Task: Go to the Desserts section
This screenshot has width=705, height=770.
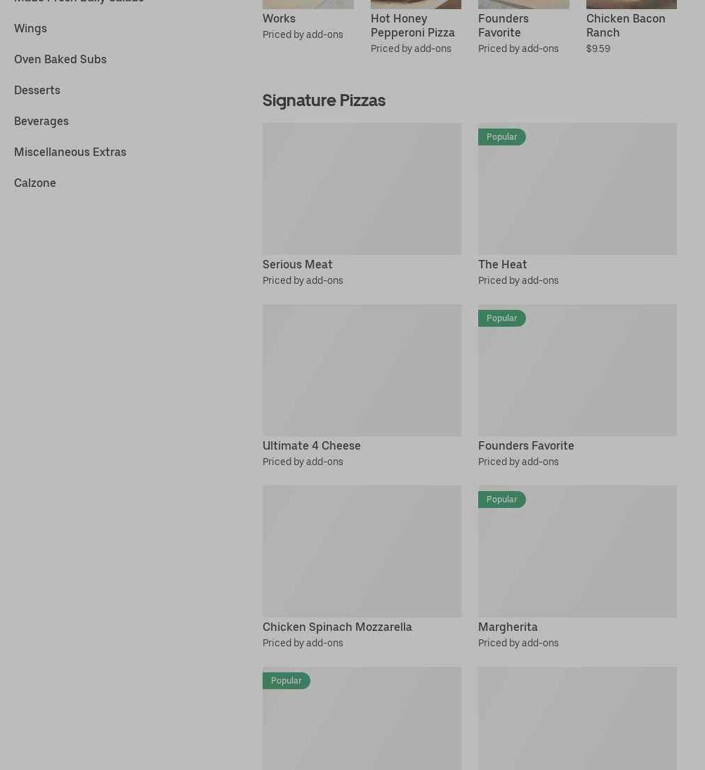Action: pos(37,90)
